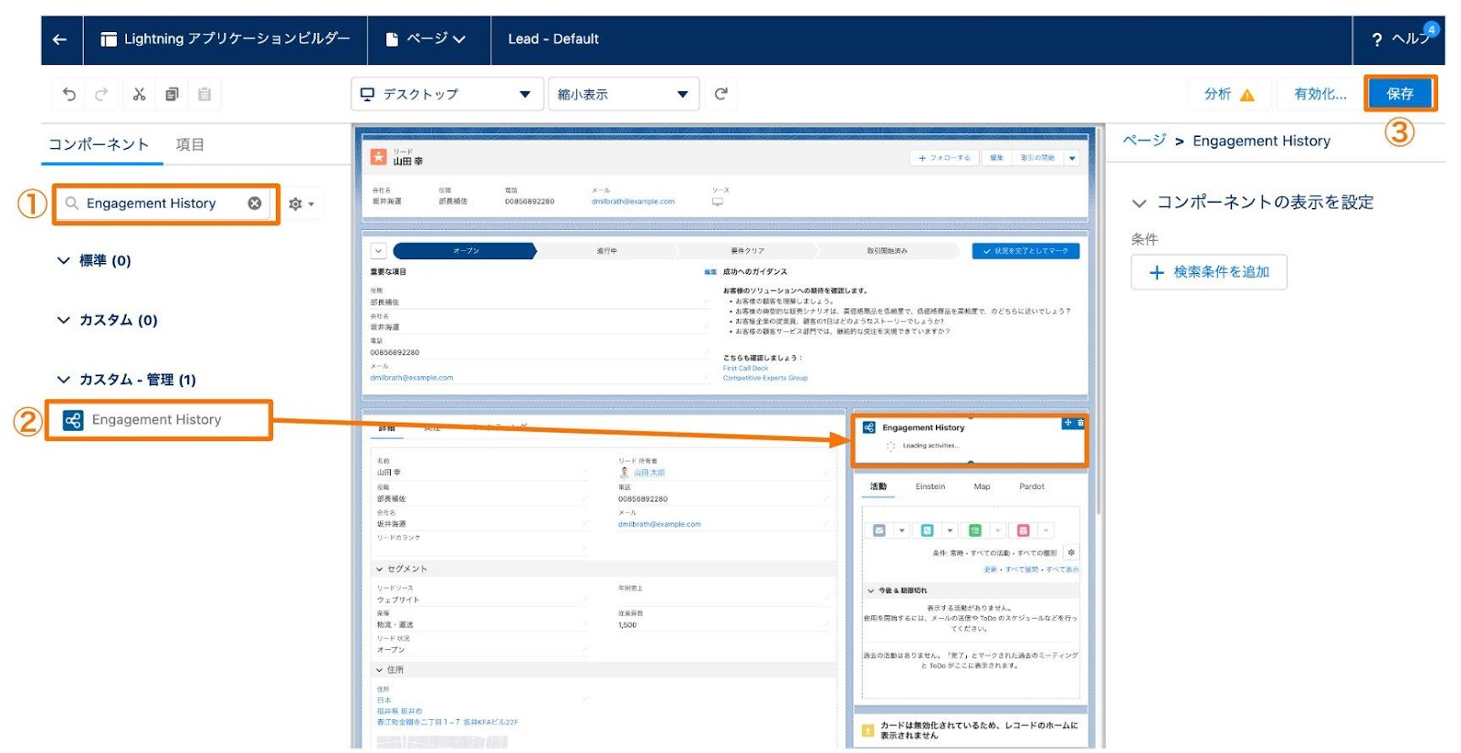Viewport: 1461px width, 753px height.
Task: Click the new event calendar icon
Action: tap(1024, 530)
